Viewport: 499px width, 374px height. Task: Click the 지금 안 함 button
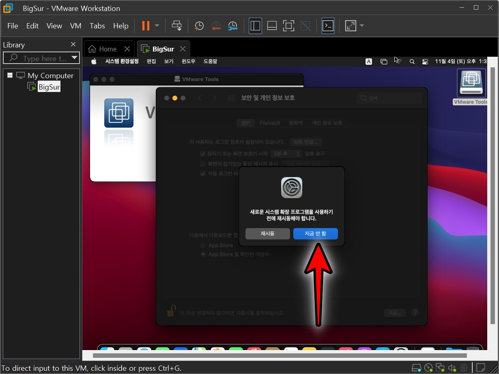[x=316, y=234]
